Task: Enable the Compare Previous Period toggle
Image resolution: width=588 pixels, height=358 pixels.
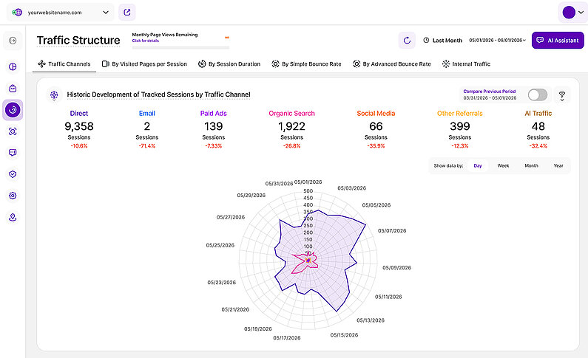Action: pyautogui.click(x=538, y=94)
